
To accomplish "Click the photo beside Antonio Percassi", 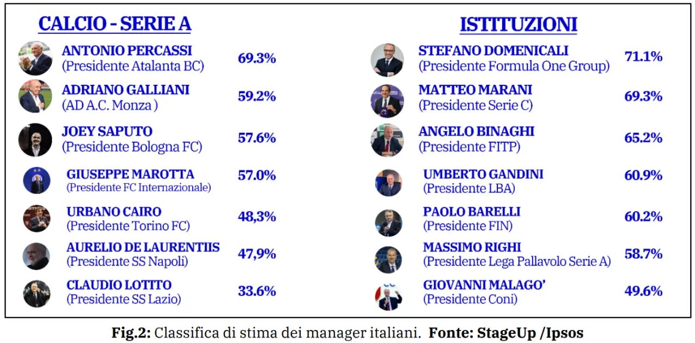I will [x=35, y=58].
